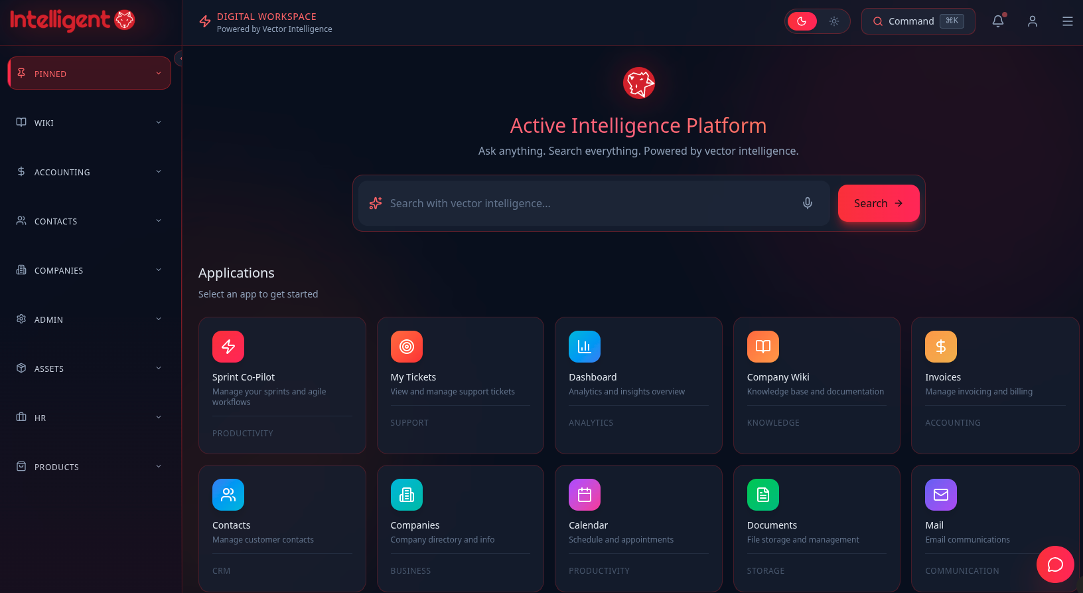
Task: Click the Dashboard bar chart icon
Action: click(x=584, y=347)
